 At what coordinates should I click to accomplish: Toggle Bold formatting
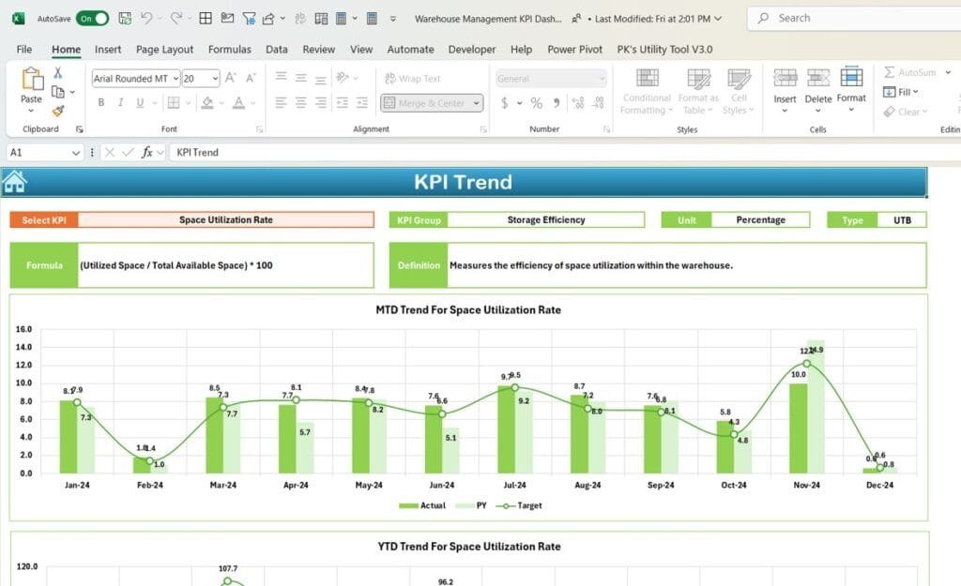101,101
